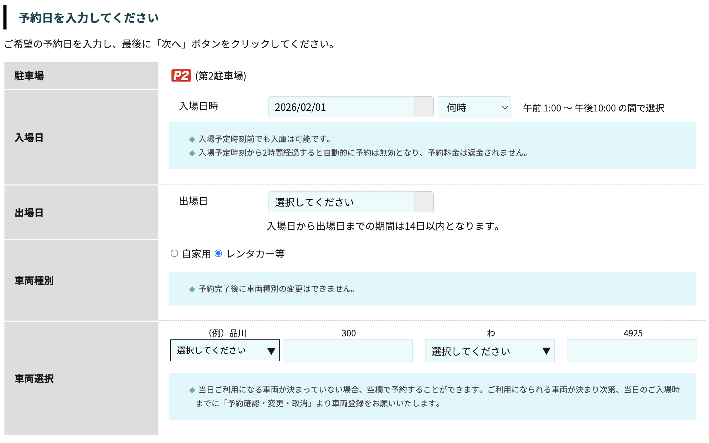This screenshot has width=709, height=443.
Task: Click the 駐車場 row label
Action: 29,76
